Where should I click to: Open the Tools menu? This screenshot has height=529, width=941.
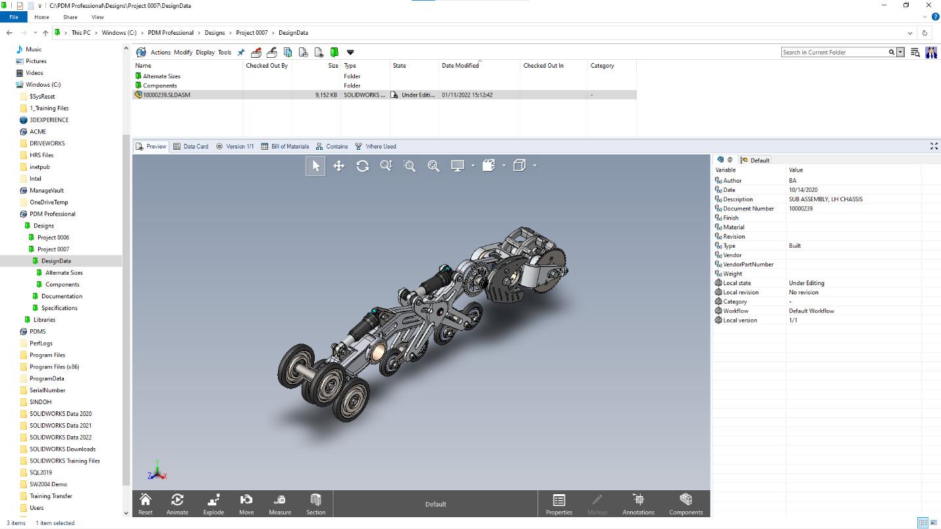click(x=225, y=53)
